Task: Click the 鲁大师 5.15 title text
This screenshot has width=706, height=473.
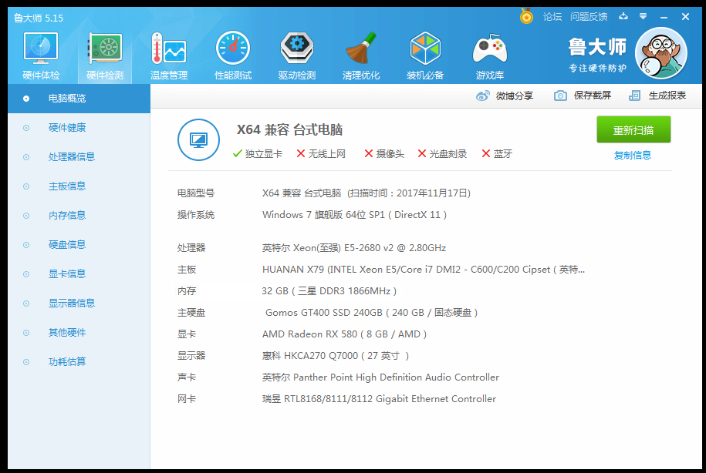Action: coord(39,18)
